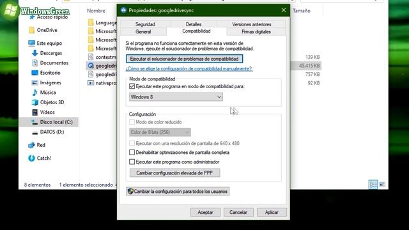The image size is (409, 230).
Task: Click the Aceptar button
Action: 205,212
